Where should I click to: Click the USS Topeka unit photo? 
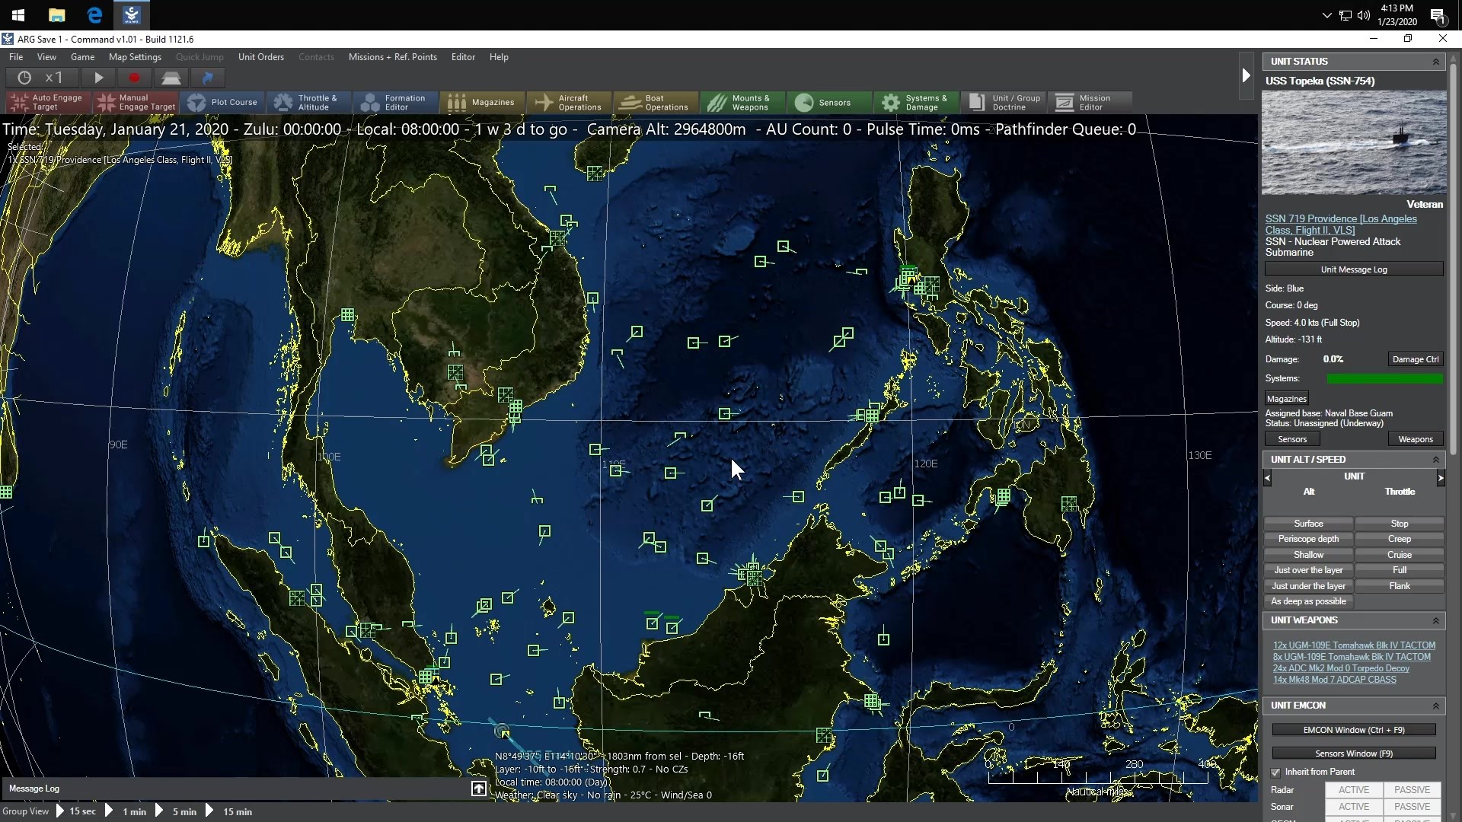coord(1354,143)
